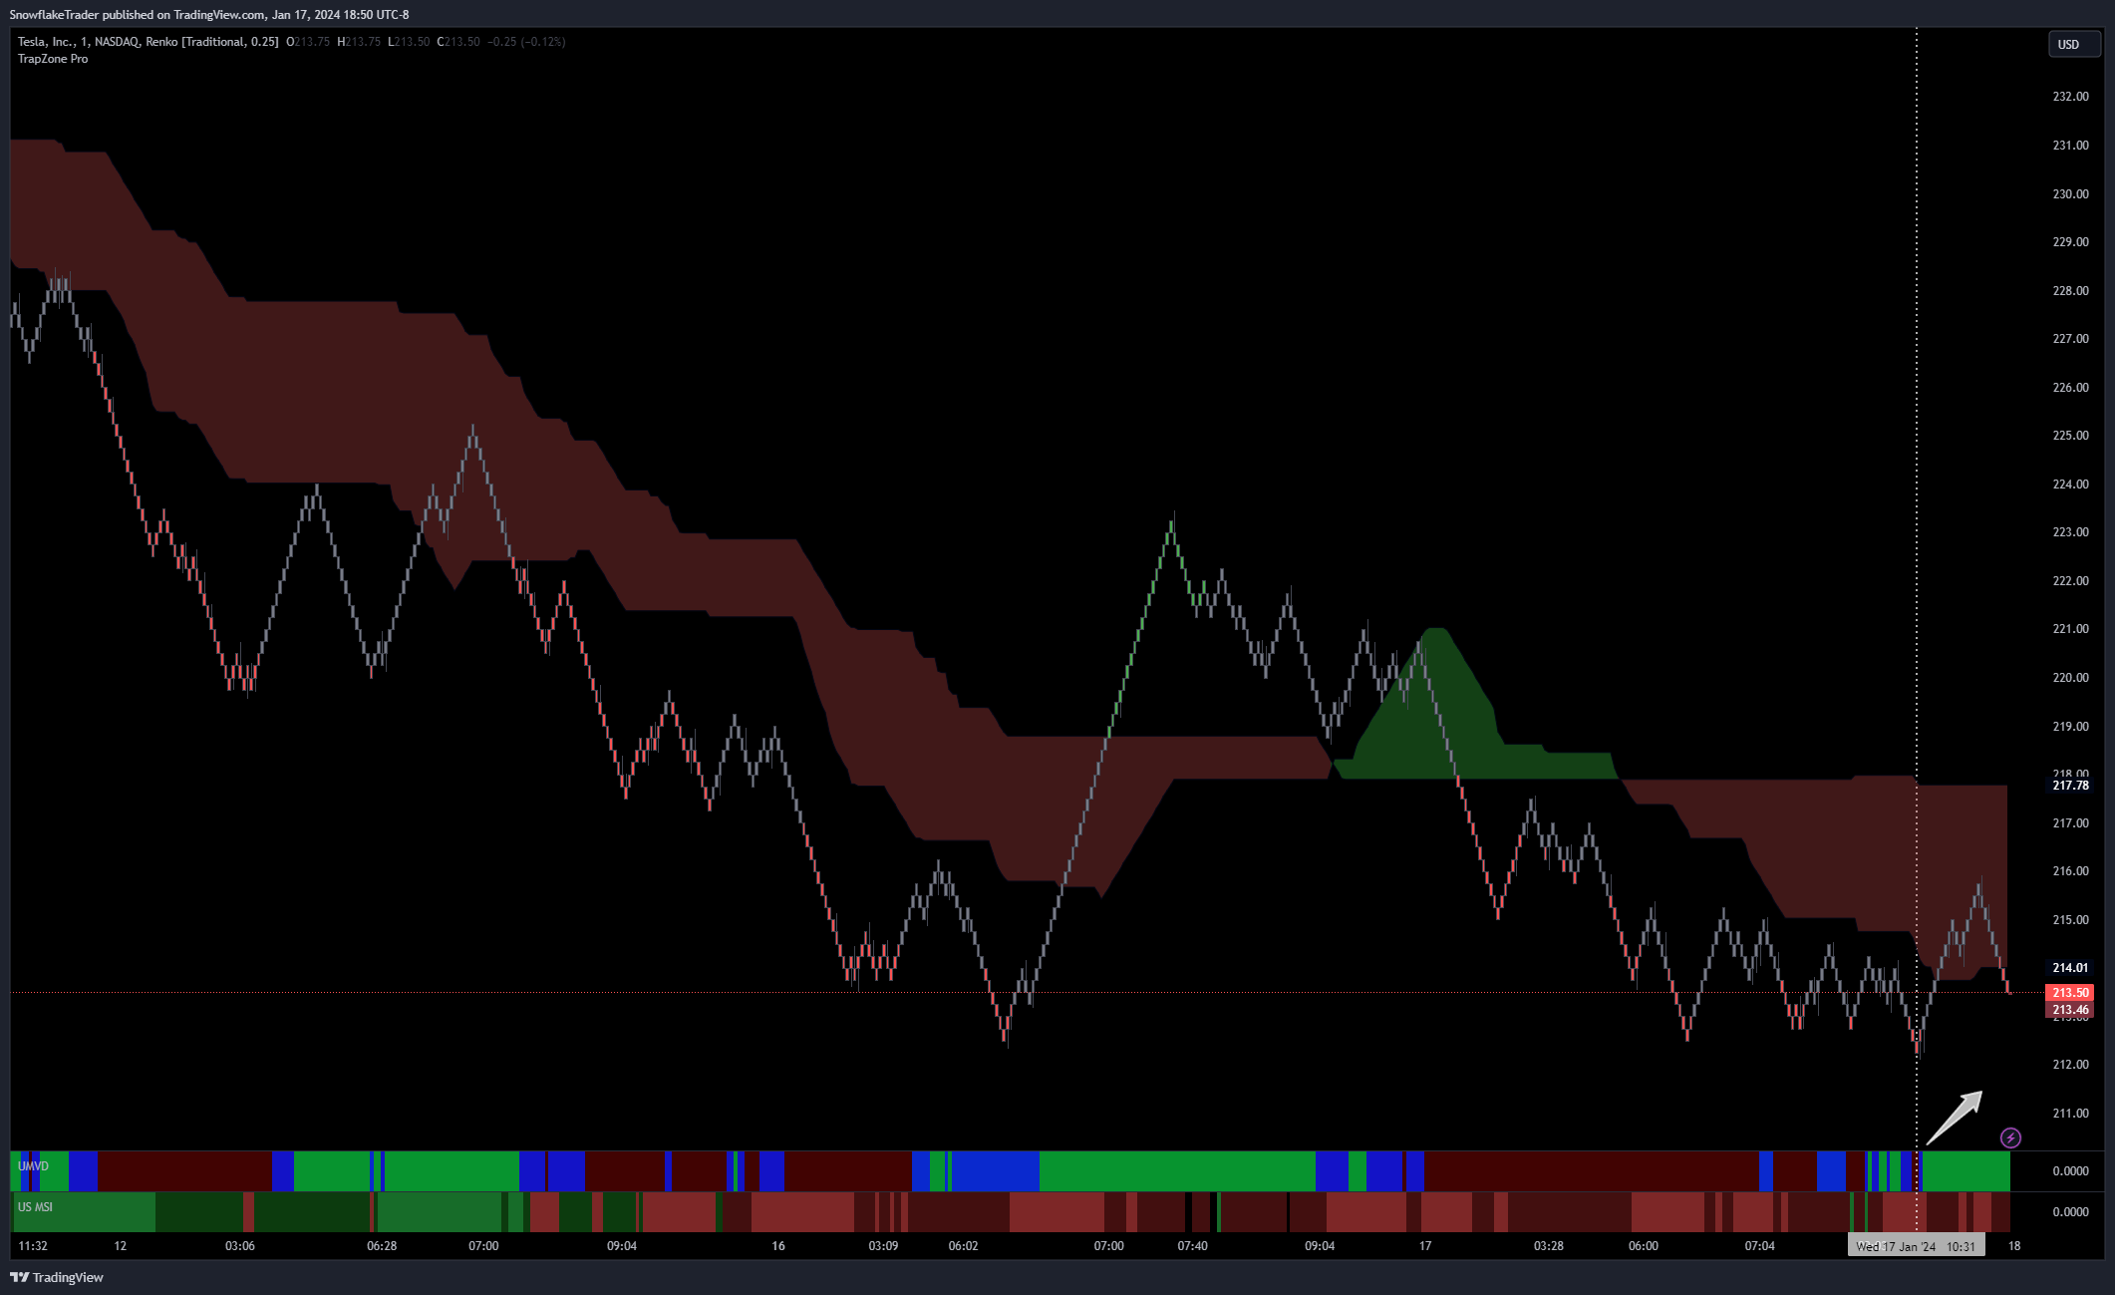Viewport: 2115px width, 1295px height.
Task: Click the date 16 on time axis
Action: [x=778, y=1246]
